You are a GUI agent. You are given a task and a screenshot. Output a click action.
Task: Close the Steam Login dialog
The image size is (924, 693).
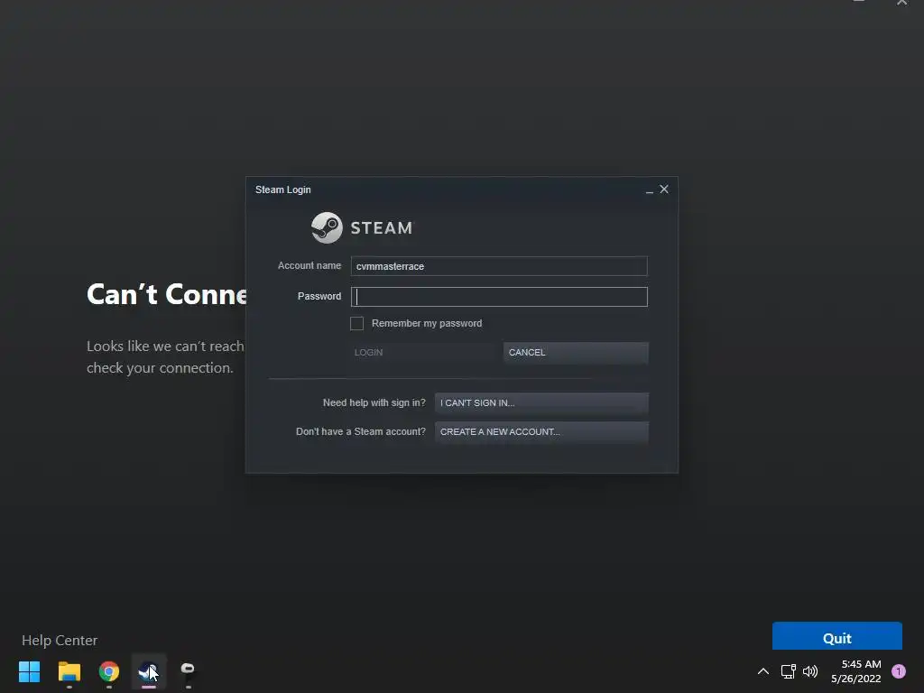pyautogui.click(x=664, y=189)
